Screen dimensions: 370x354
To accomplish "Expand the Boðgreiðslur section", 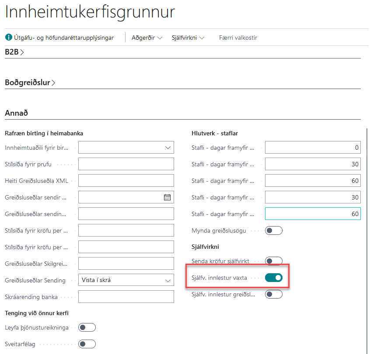I will coord(30,82).
